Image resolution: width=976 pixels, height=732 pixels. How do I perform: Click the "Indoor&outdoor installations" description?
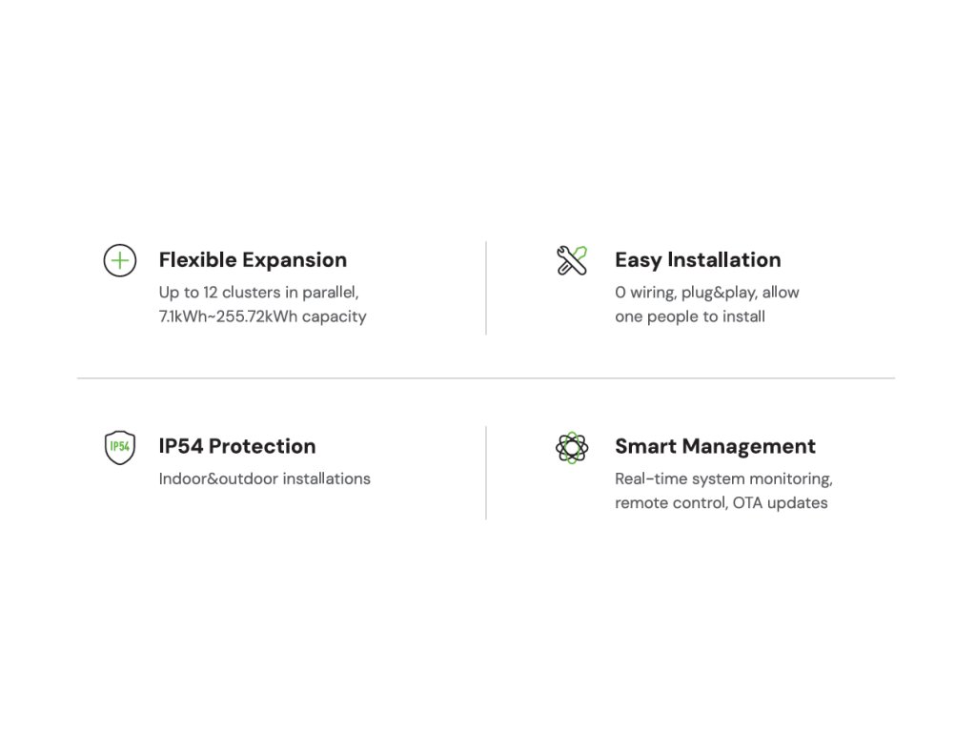(x=264, y=478)
